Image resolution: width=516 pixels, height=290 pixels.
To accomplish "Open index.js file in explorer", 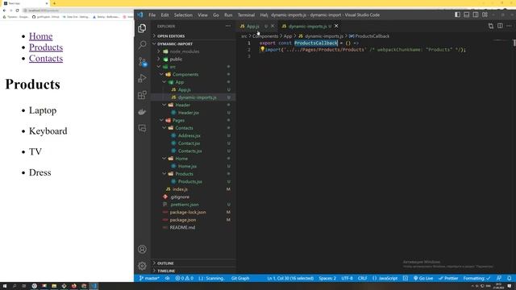I will 180,189.
